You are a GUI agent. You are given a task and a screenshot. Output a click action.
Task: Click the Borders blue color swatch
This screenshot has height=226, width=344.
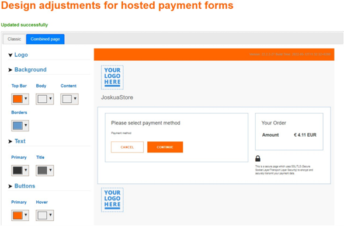click(x=18, y=126)
